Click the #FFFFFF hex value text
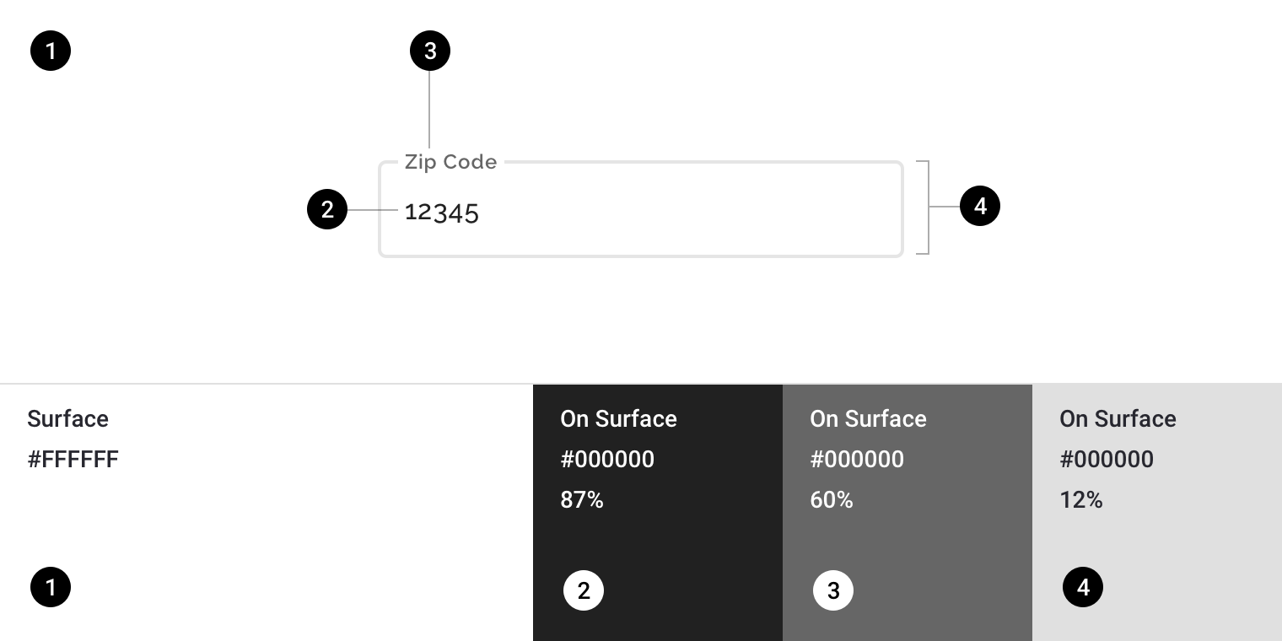Viewport: 1282px width, 641px height. click(x=73, y=460)
